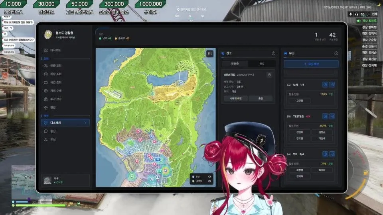
Task: Click 경장 정자핵 in the voice list
Action: (369, 65)
